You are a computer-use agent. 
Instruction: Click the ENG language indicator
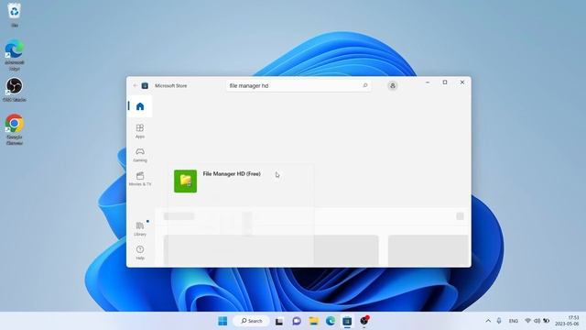click(x=514, y=321)
